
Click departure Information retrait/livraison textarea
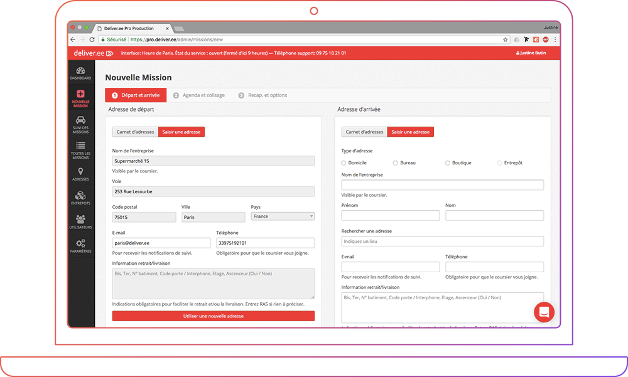(214, 284)
